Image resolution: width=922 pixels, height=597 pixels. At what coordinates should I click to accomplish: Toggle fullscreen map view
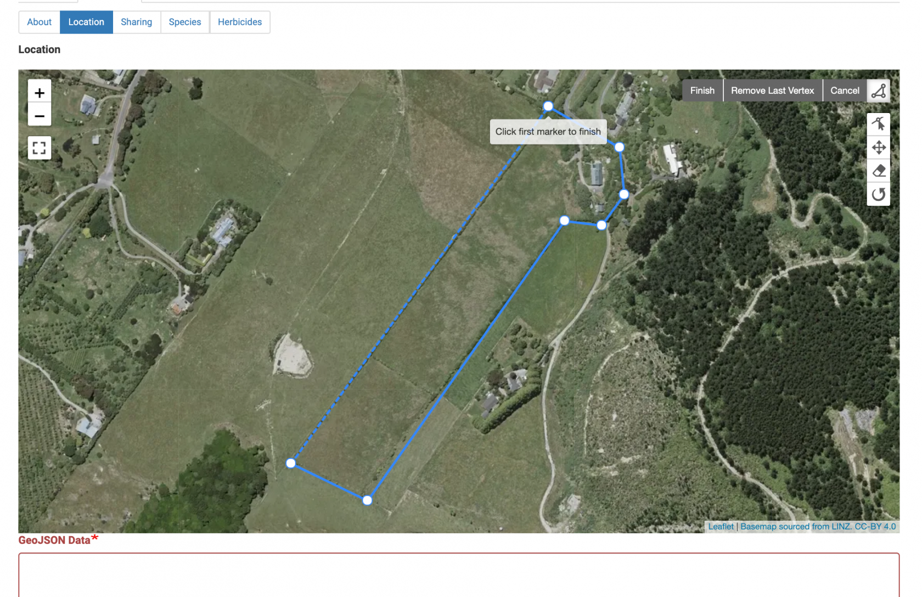(40, 148)
